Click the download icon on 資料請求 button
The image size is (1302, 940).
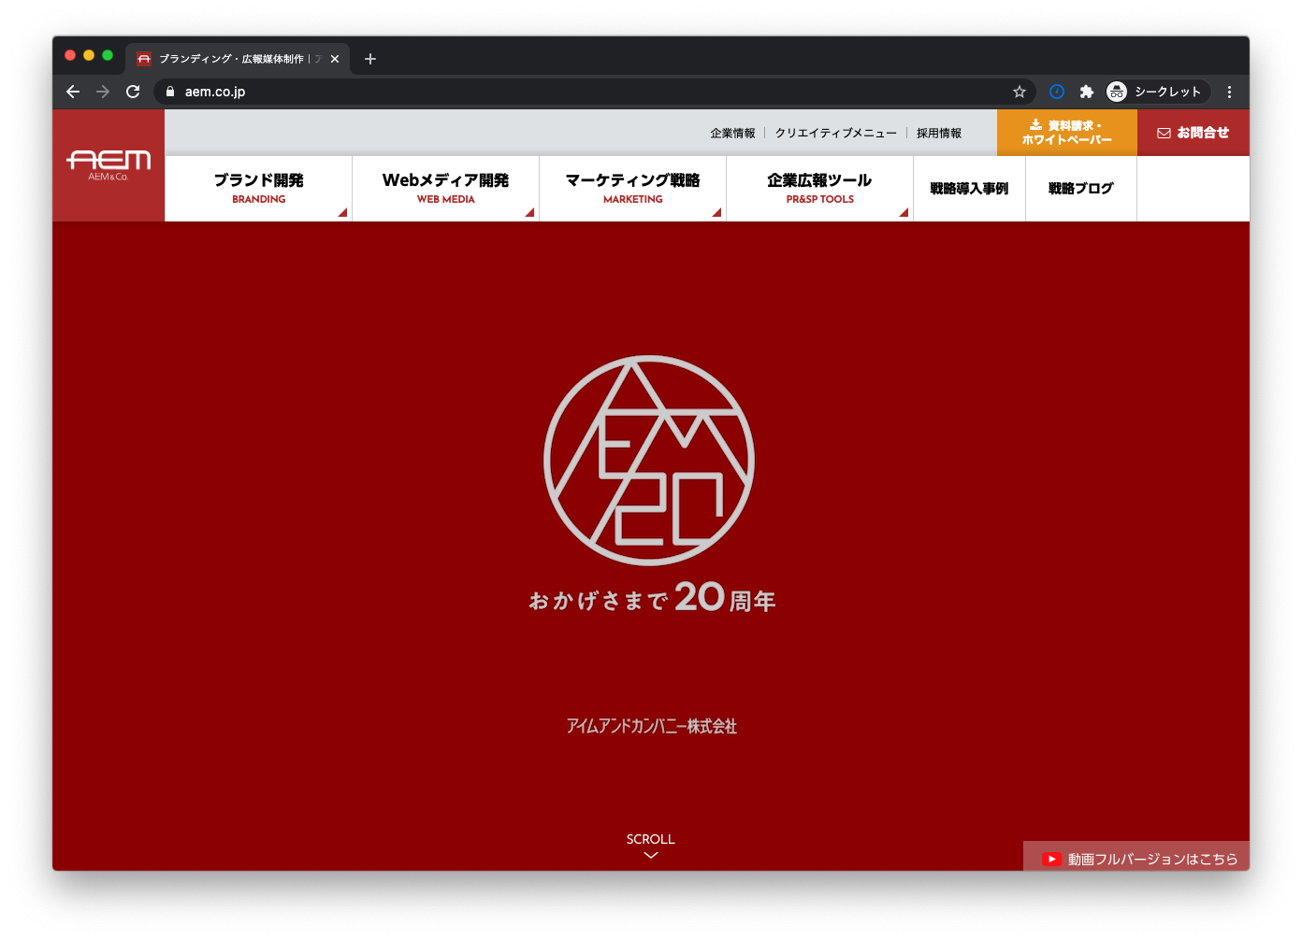click(x=1035, y=125)
